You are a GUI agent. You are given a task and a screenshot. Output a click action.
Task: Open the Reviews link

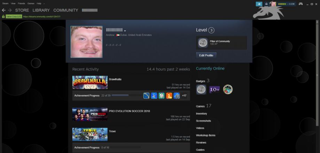click(x=201, y=143)
